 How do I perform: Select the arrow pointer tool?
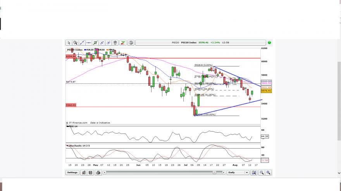tap(69, 43)
